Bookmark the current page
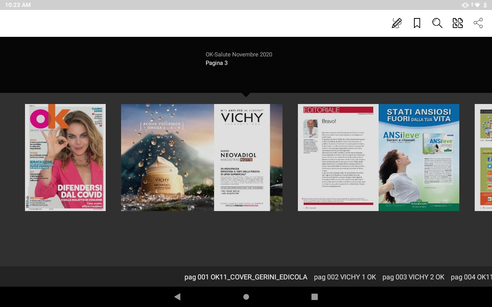This screenshot has height=307, width=492. point(417,23)
